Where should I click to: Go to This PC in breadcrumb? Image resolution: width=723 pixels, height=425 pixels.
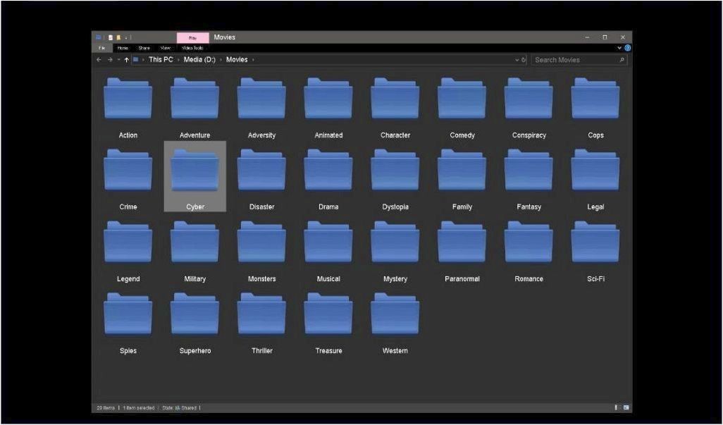click(x=160, y=60)
